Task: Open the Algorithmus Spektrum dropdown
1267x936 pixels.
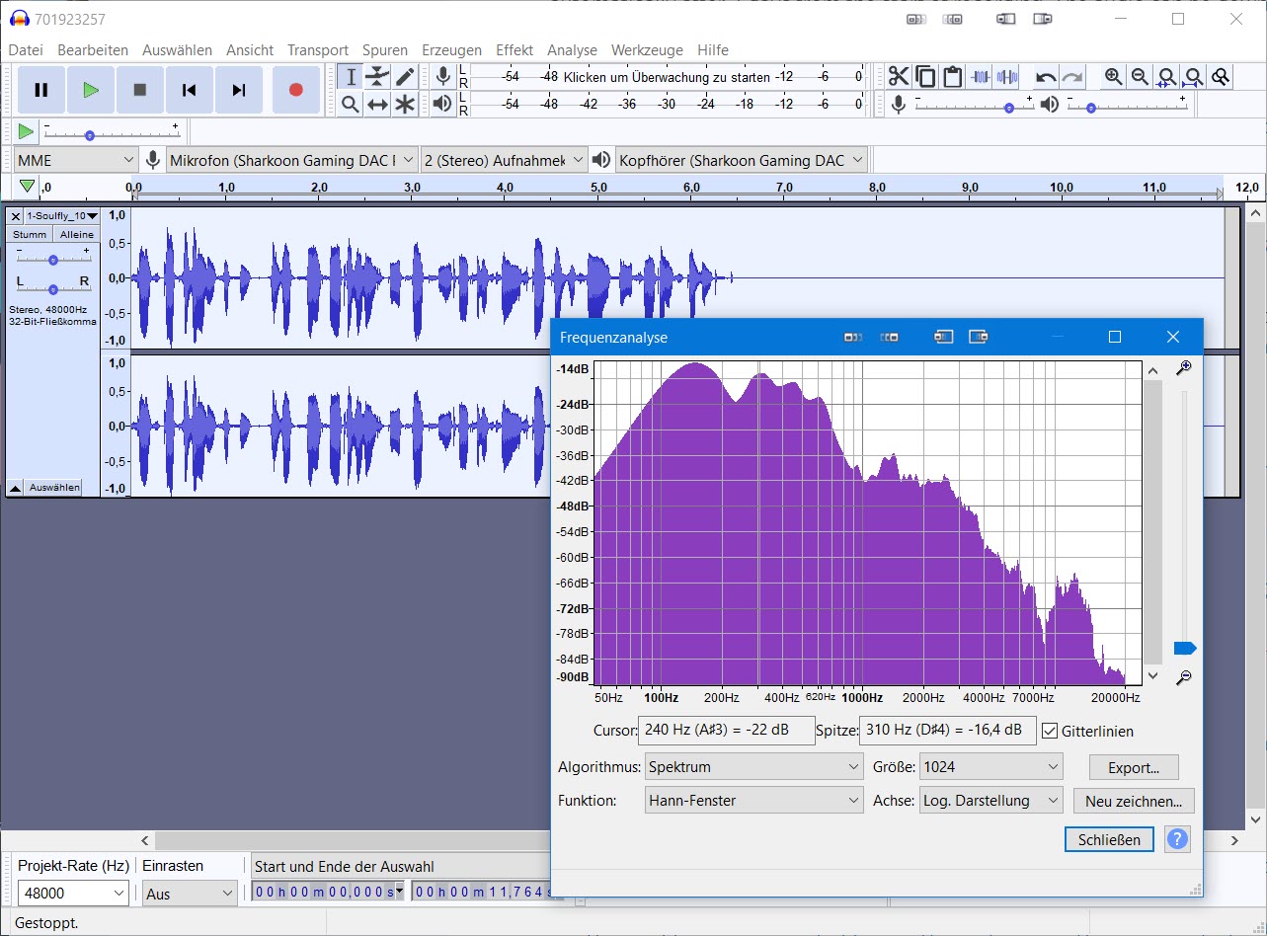Action: [x=754, y=766]
